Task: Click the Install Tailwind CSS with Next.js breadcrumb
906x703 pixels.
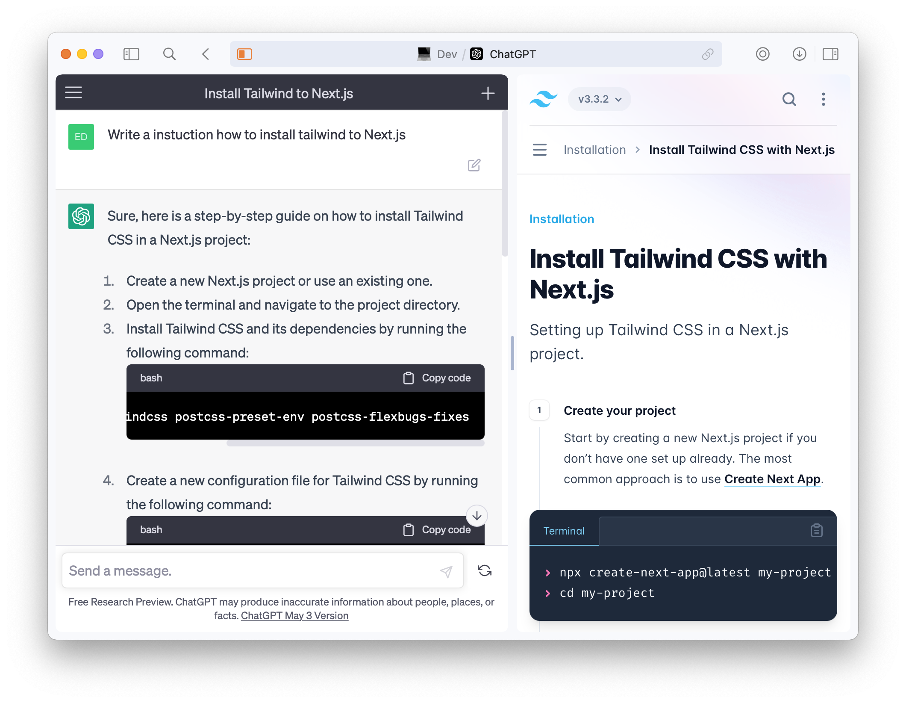Action: coord(741,150)
